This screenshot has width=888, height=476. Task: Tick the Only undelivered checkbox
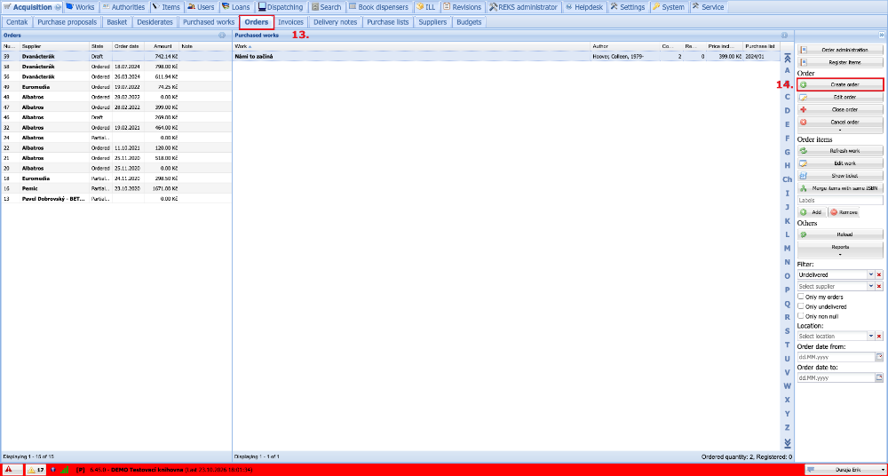pos(801,306)
